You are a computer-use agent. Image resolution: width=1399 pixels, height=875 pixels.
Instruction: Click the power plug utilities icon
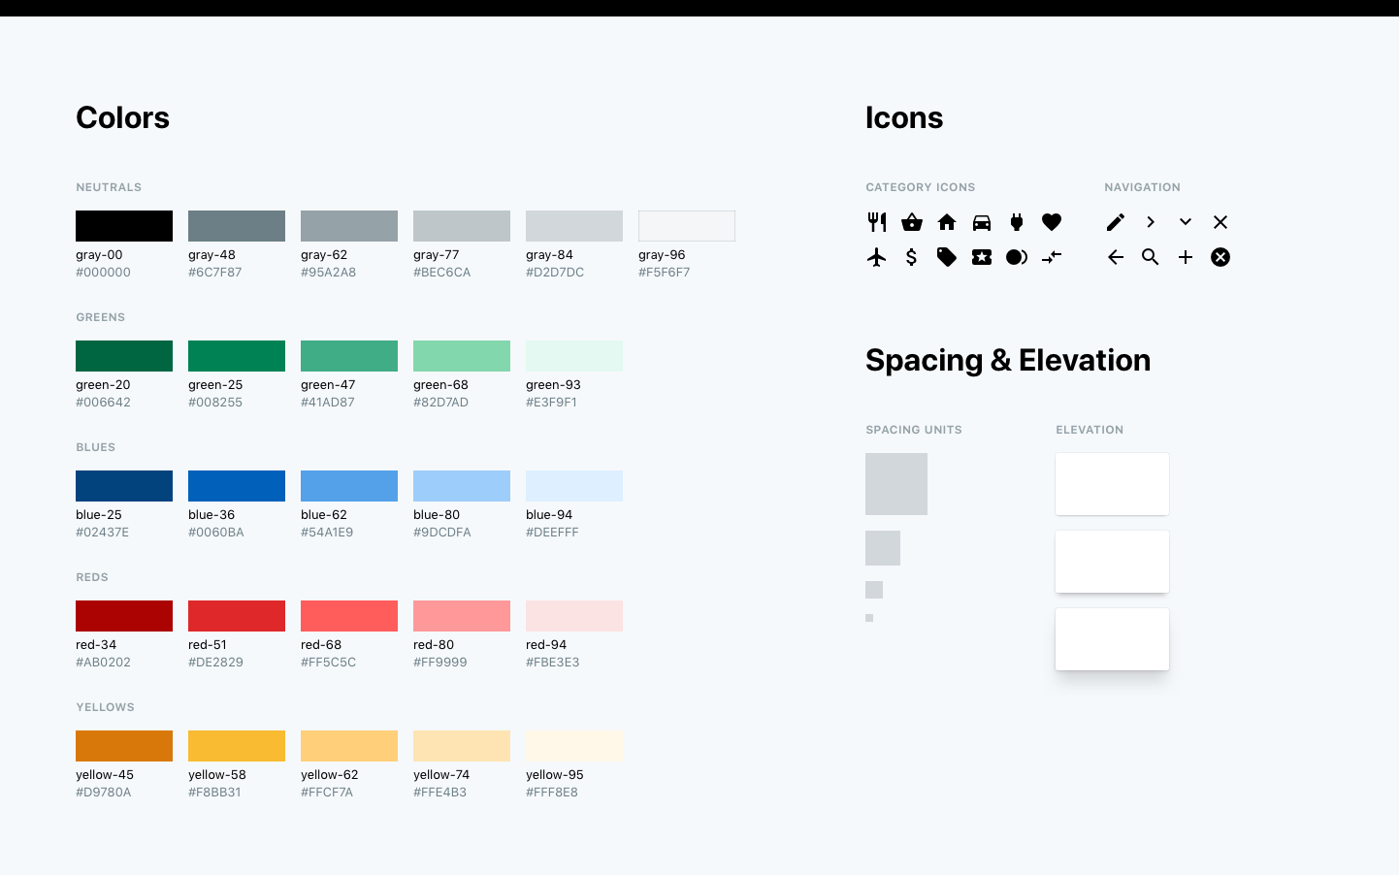coord(1017,222)
